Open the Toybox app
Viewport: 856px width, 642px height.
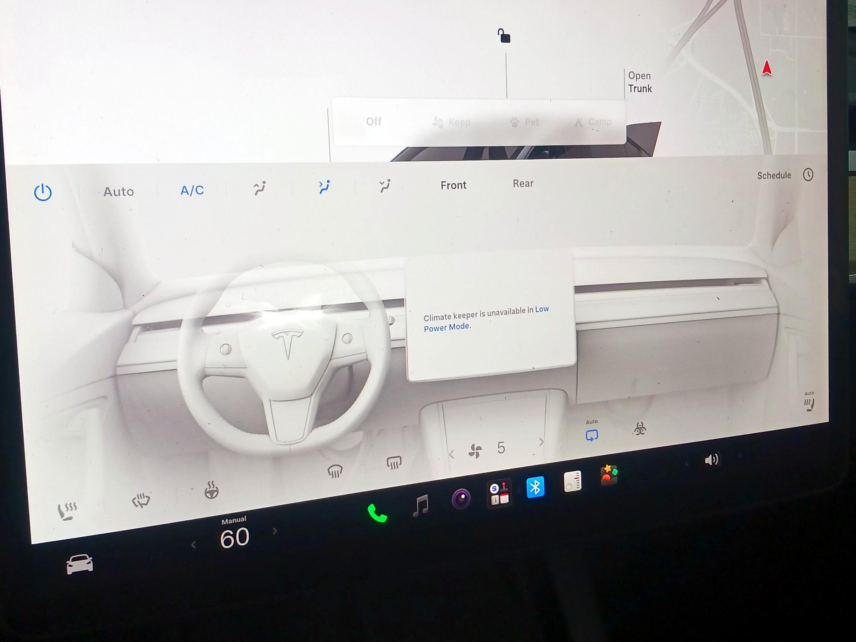609,475
